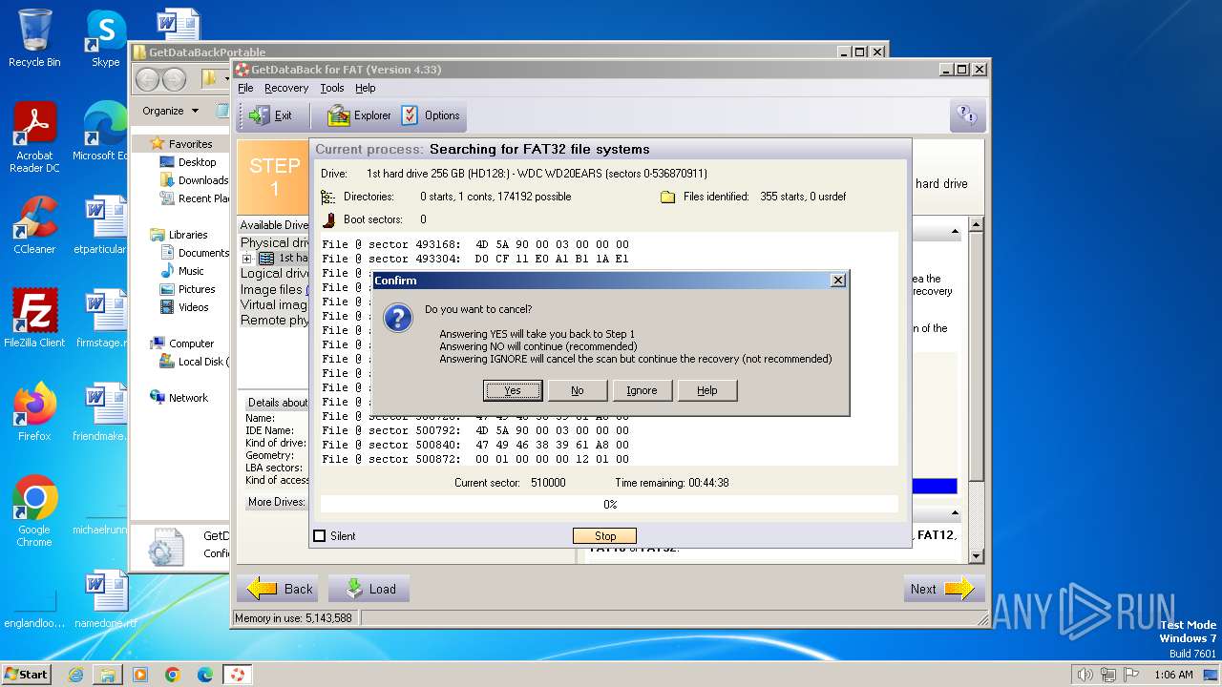Click the Directories folder-tree icon
Image resolution: width=1222 pixels, height=687 pixels.
[x=328, y=197]
